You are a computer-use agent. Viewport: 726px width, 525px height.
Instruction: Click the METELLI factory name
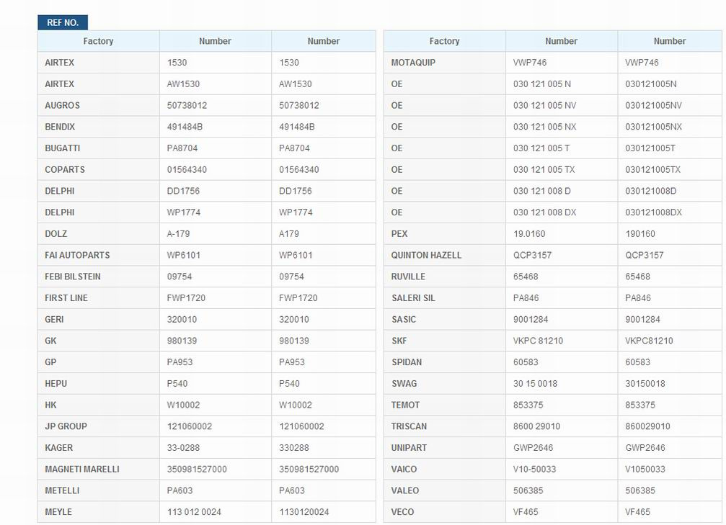click(x=62, y=490)
